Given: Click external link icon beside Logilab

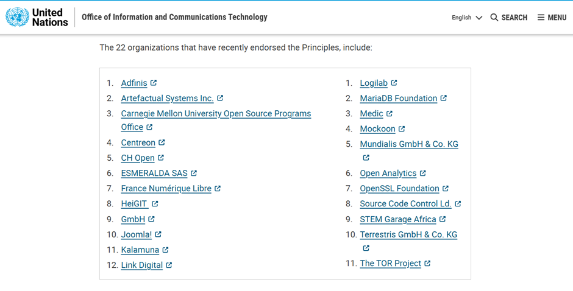Looking at the screenshot, I should point(394,83).
